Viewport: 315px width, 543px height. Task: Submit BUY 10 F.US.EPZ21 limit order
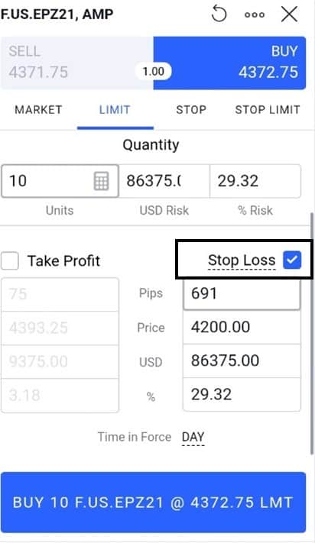(153, 503)
